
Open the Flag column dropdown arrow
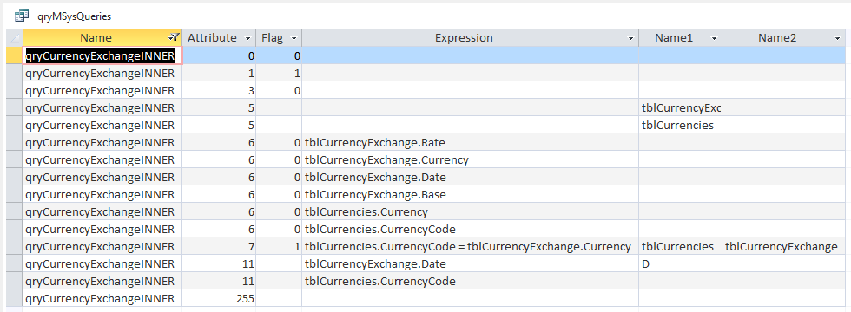pyautogui.click(x=294, y=38)
